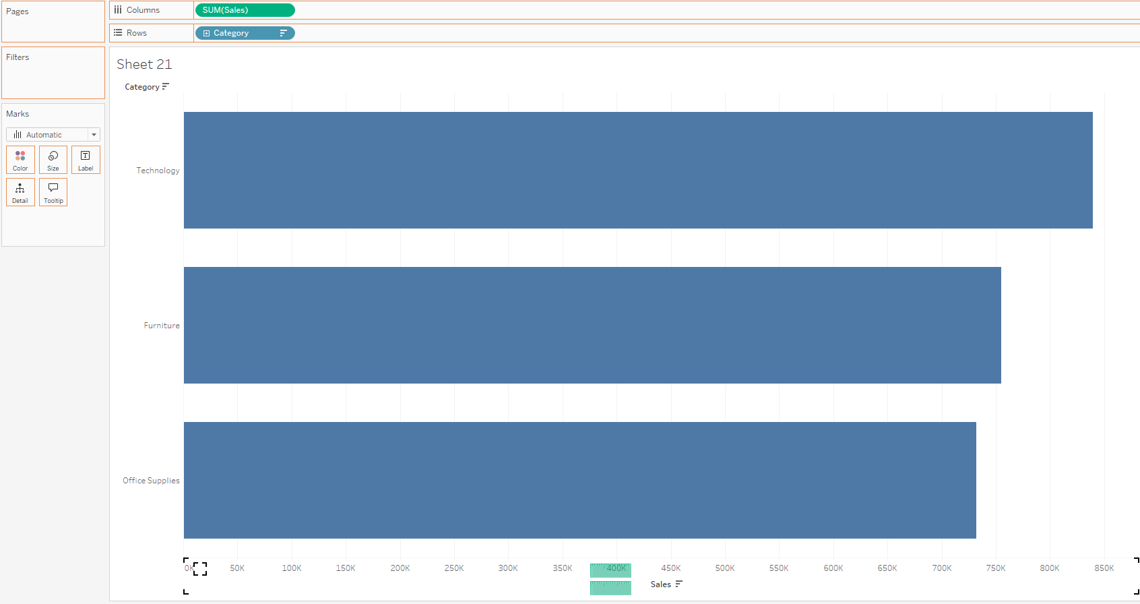Viewport: 1140px width, 604px height.
Task: Click sort icon beside Category header
Action: (x=166, y=86)
